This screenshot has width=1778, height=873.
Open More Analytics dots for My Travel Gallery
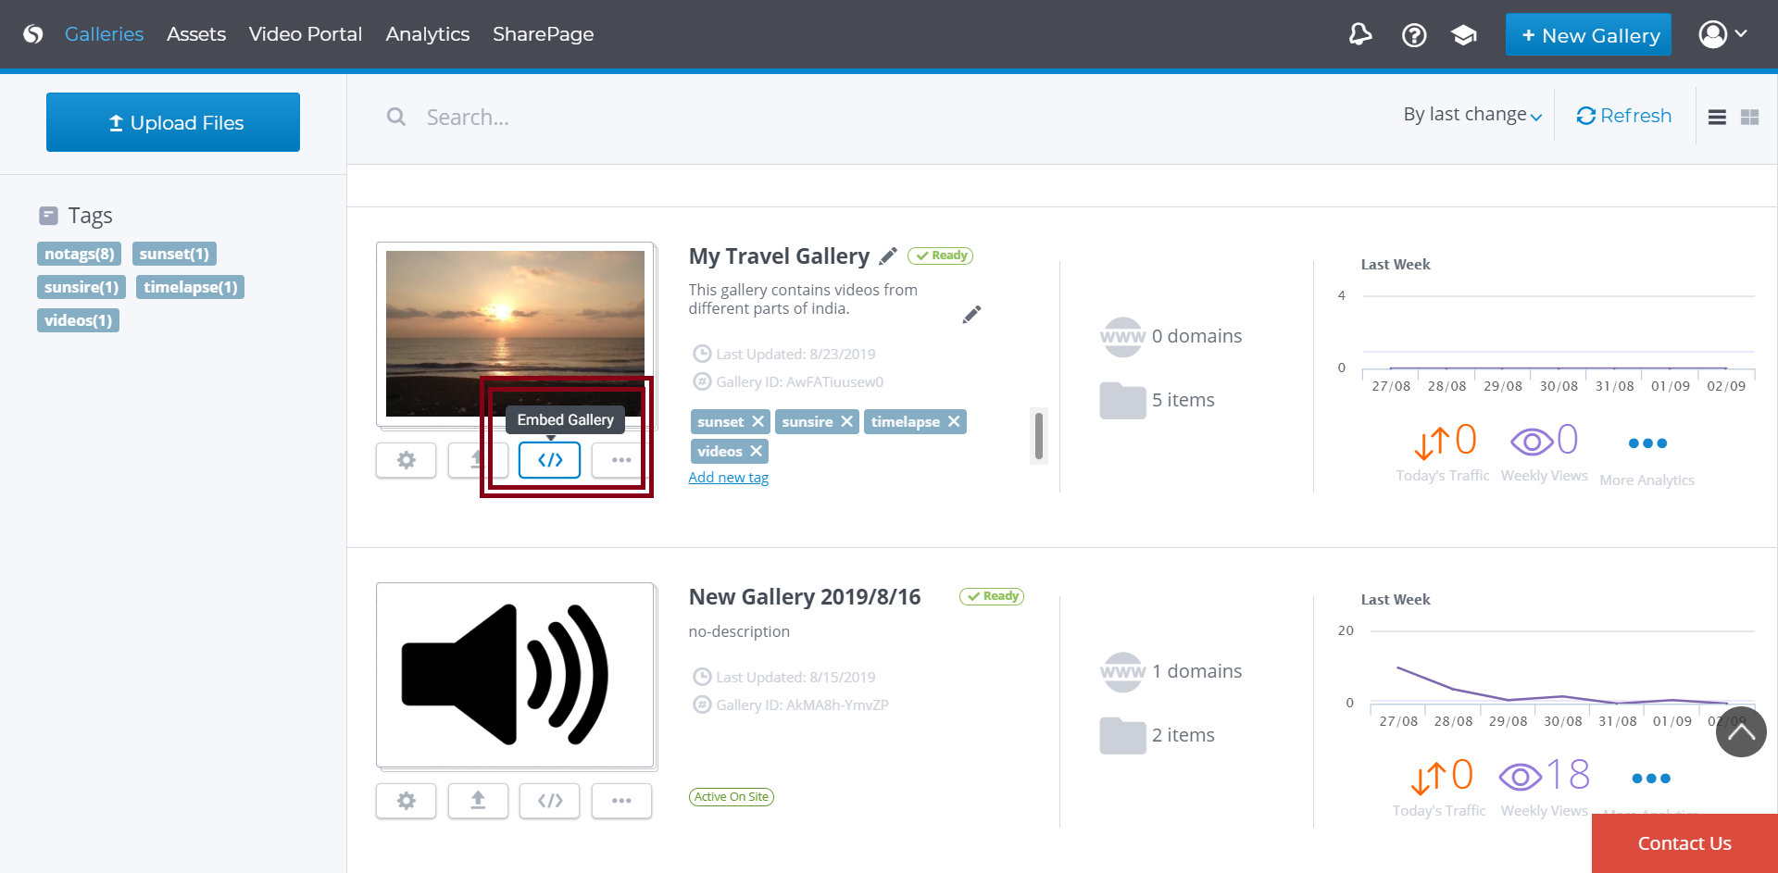[x=1647, y=444]
